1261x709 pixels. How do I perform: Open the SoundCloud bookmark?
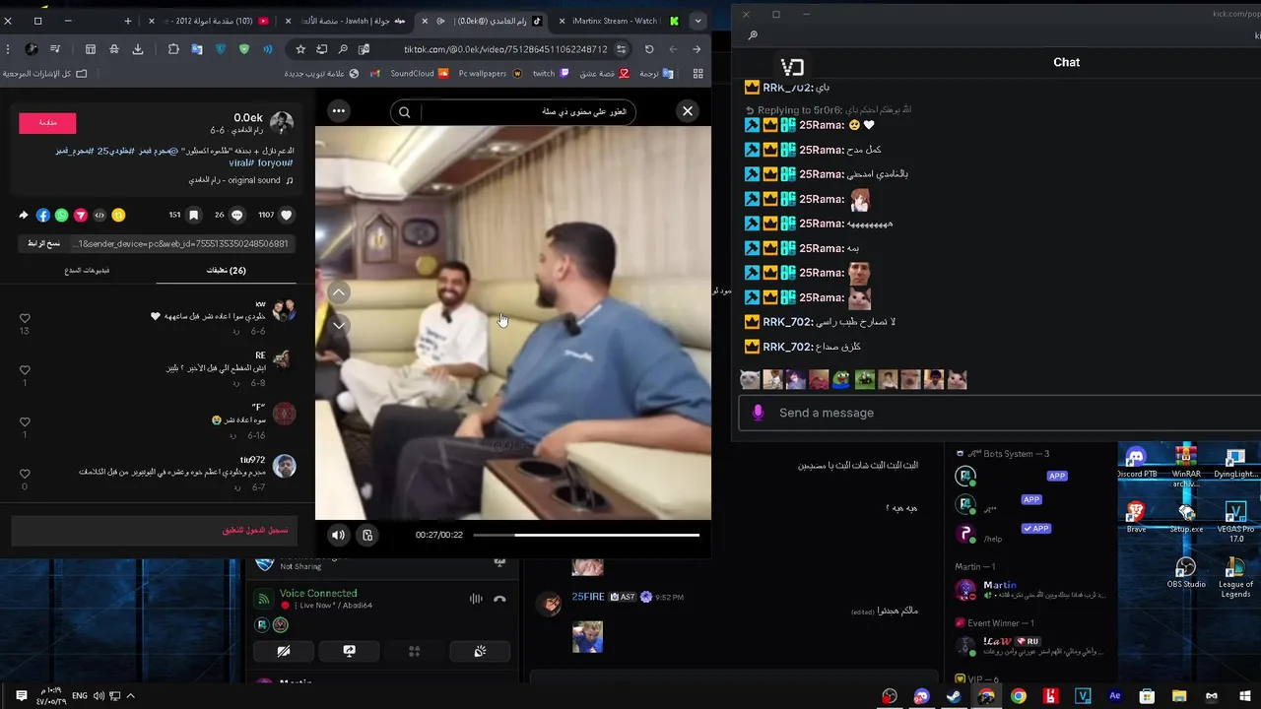[420, 74]
